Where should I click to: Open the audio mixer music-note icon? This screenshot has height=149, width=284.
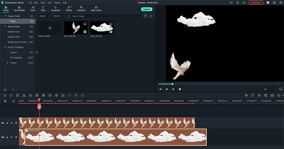point(266,95)
